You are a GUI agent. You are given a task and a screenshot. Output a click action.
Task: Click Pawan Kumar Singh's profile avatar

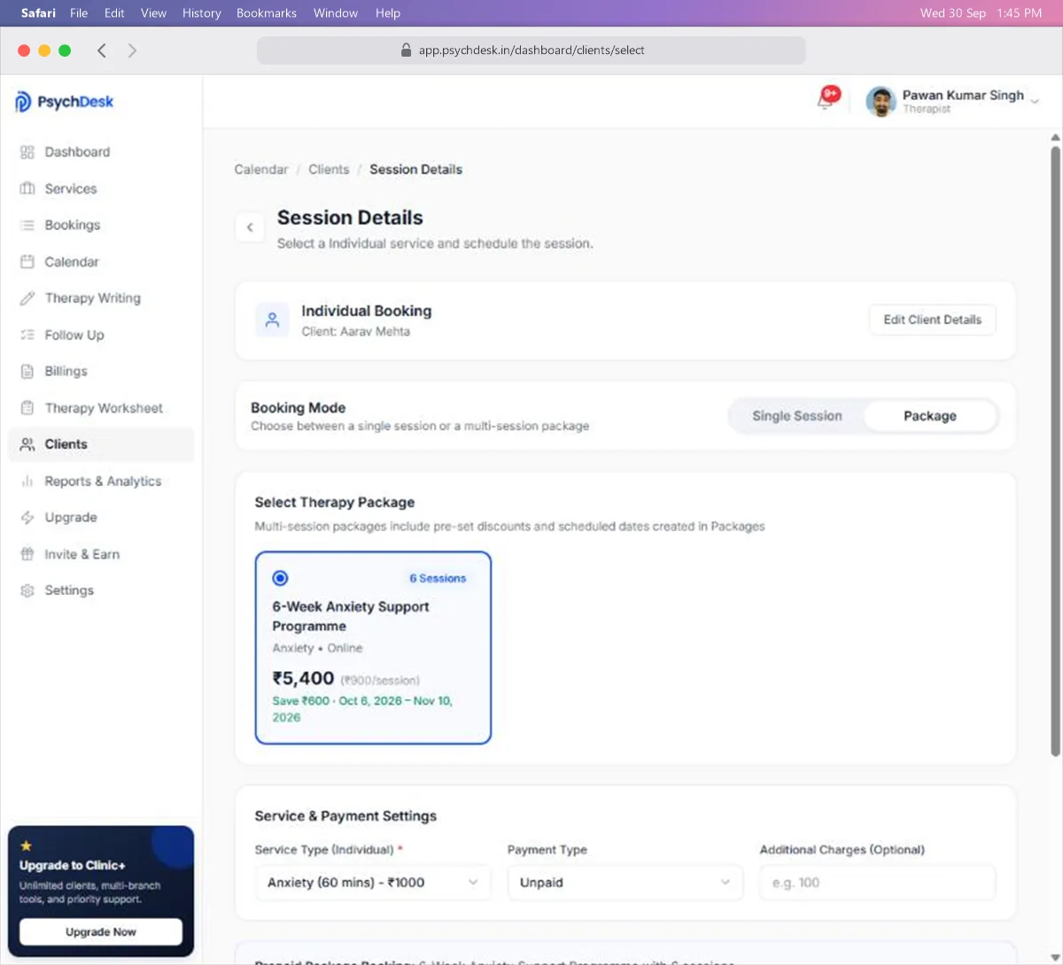point(881,102)
